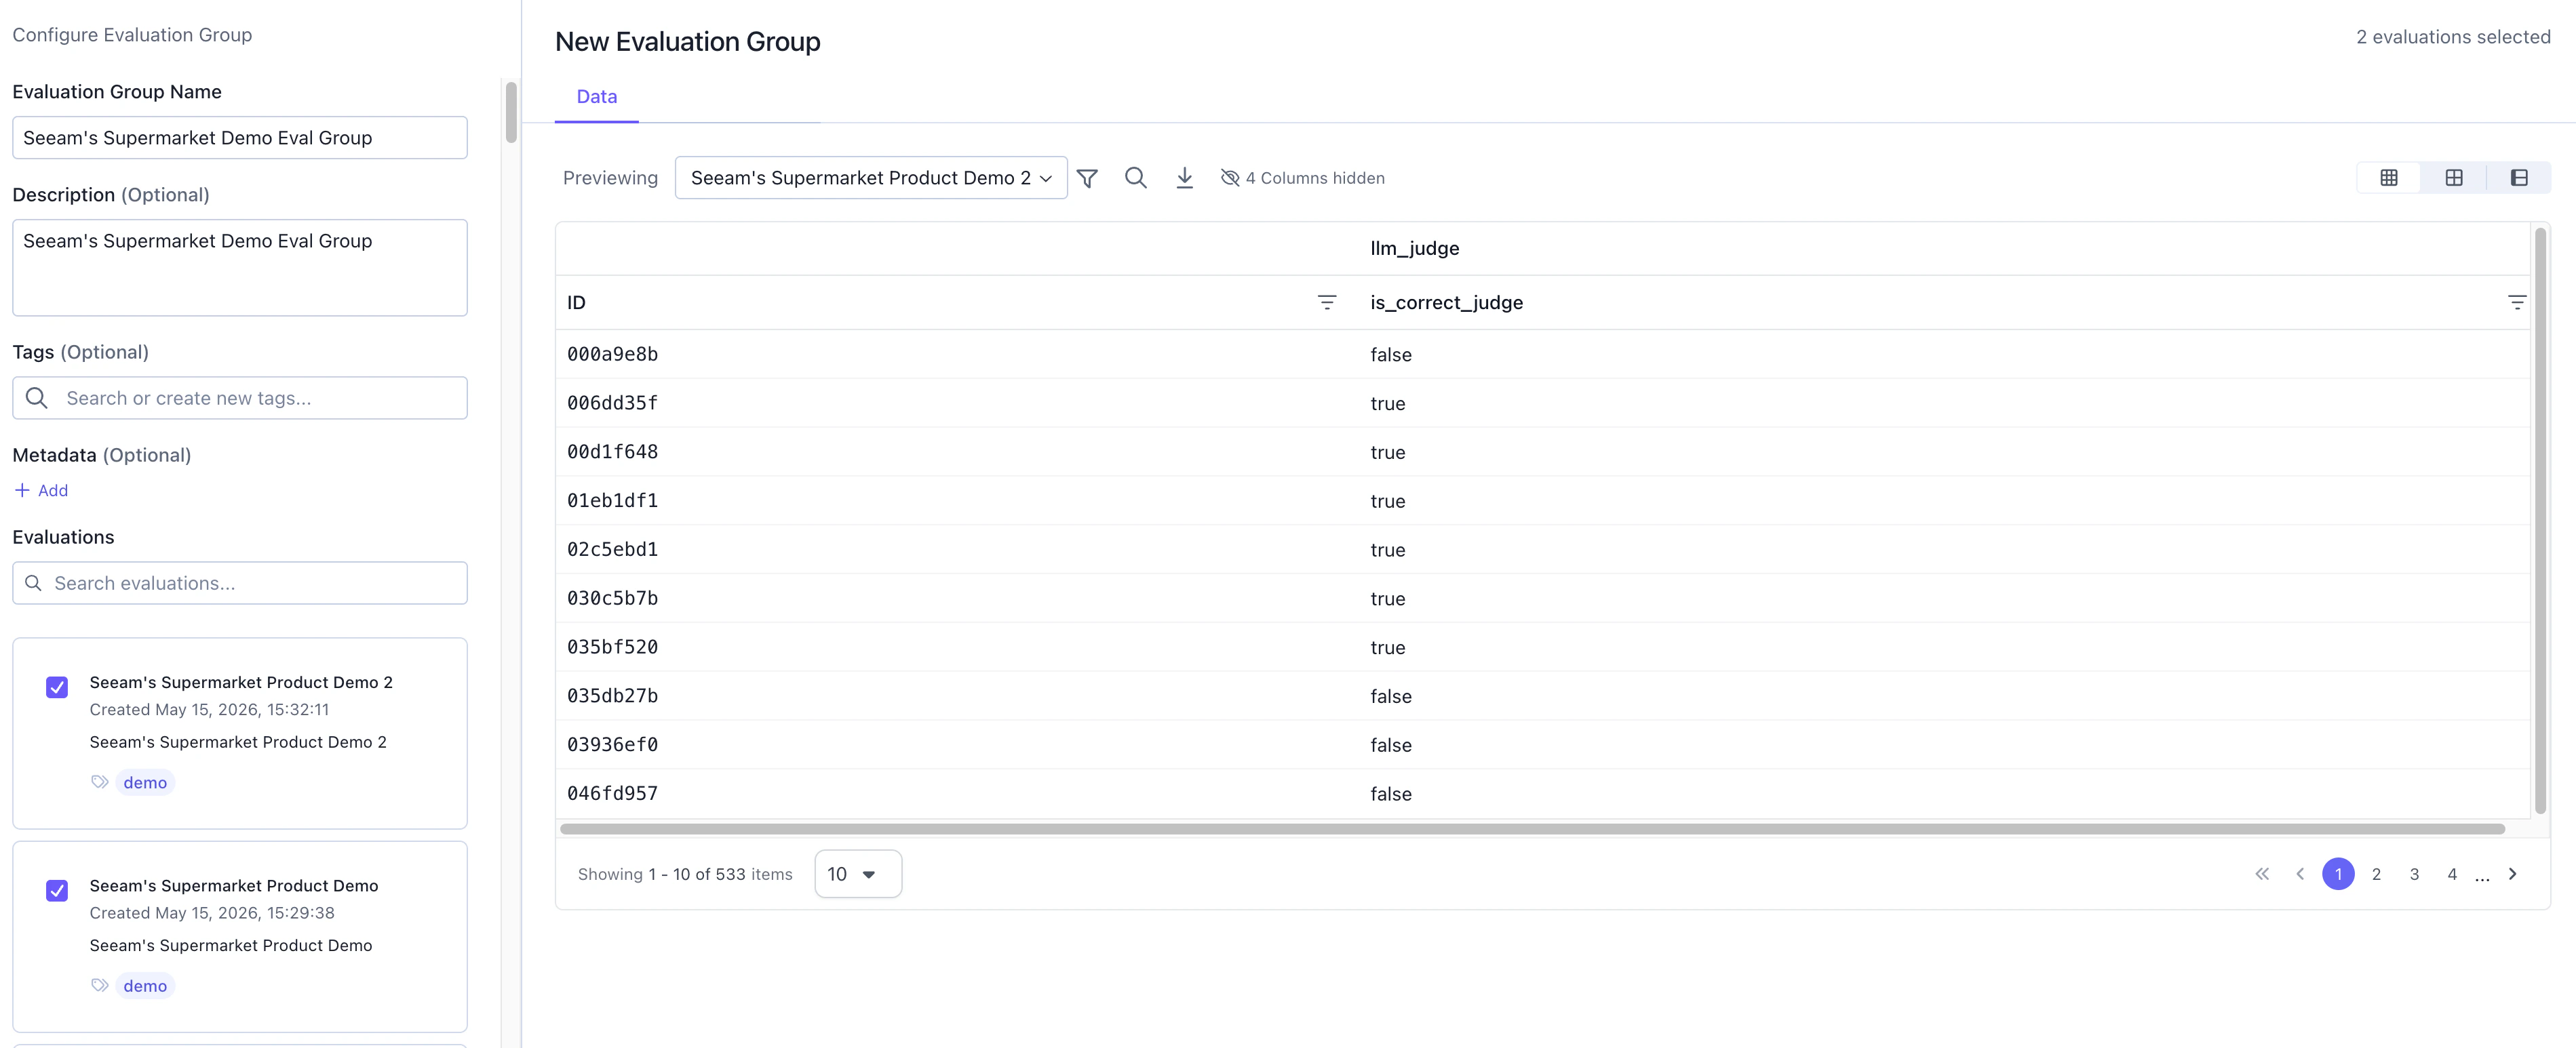Uncheck Seeam's Supermarket Product Demo evaluation

[x=57, y=890]
